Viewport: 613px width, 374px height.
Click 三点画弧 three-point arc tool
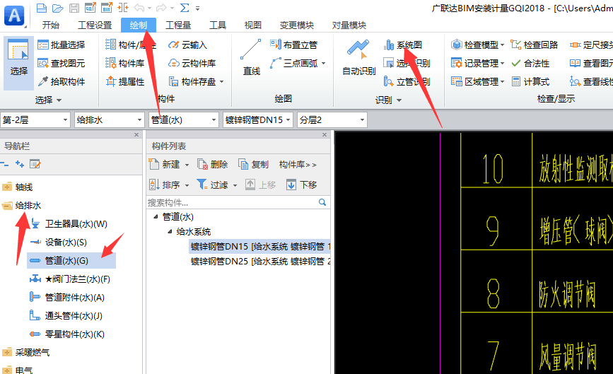click(x=293, y=64)
